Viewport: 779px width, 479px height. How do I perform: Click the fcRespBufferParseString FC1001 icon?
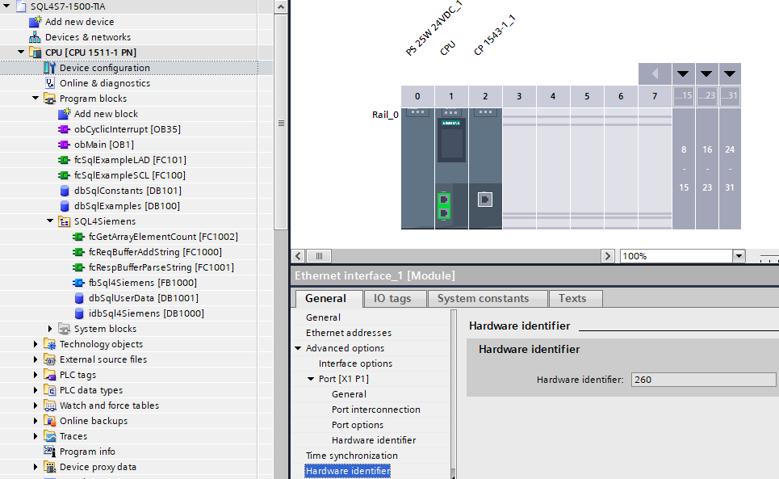point(78,268)
